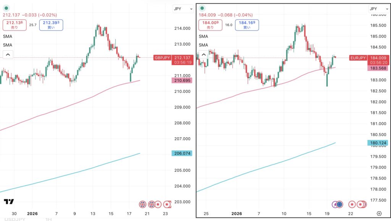Viewport: 391px width, 221px height.
Task: Collapse the EURJPY indicator legend chevron
Action: 204,55
